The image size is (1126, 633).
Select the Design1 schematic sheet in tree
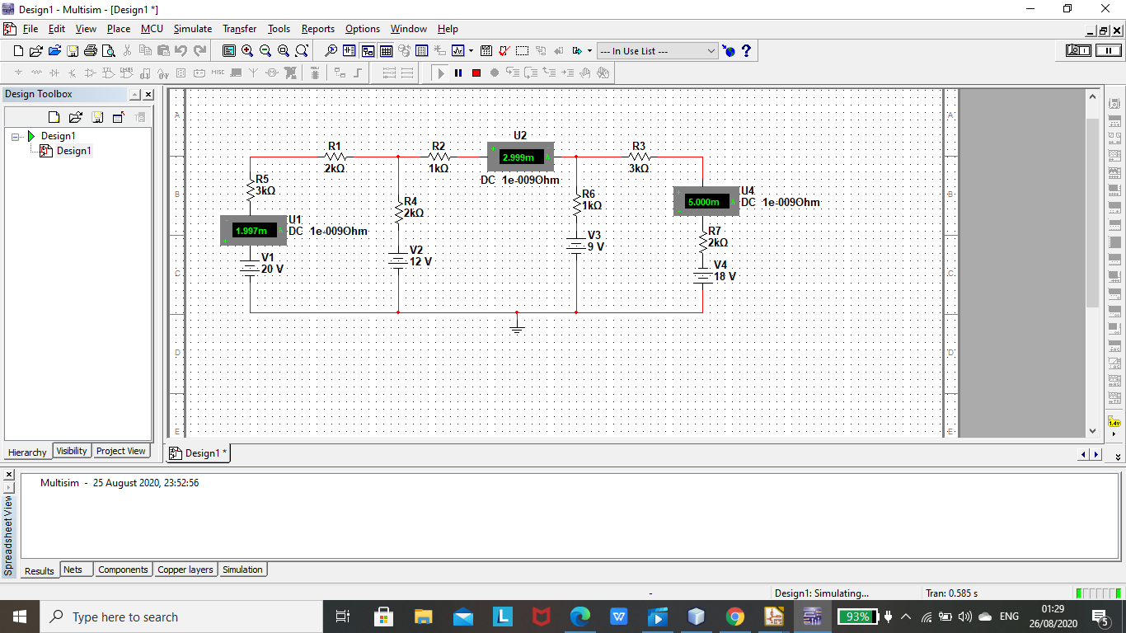click(73, 151)
